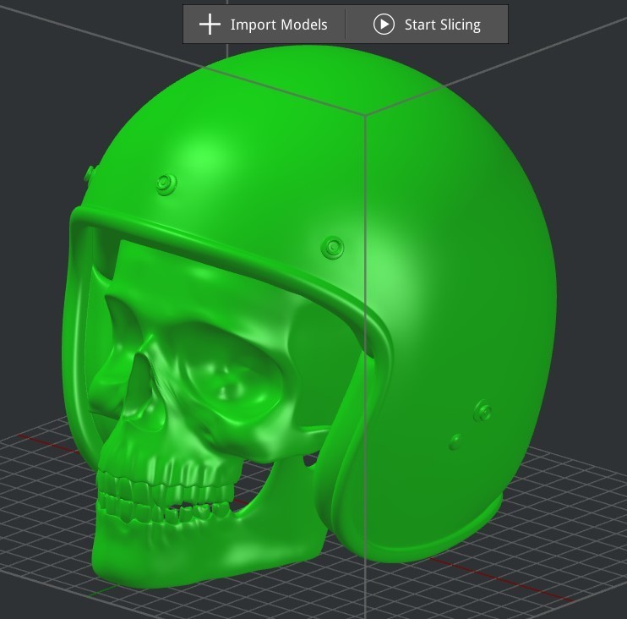The image size is (627, 619).
Task: Select the green helmet dome of the model
Action: pos(320,132)
